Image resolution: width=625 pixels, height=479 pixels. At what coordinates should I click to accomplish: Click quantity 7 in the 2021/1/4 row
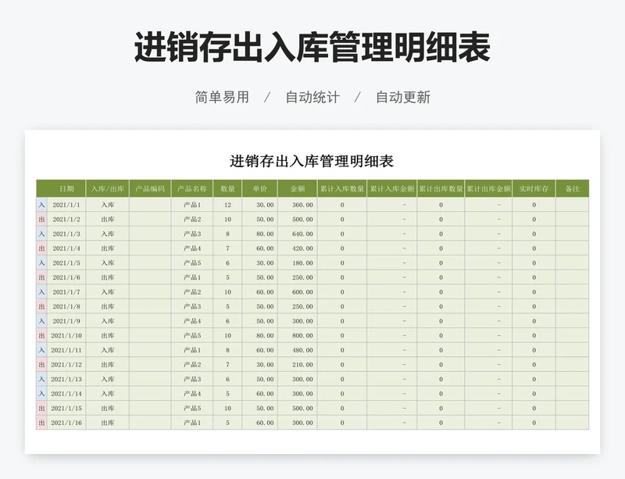click(x=227, y=248)
